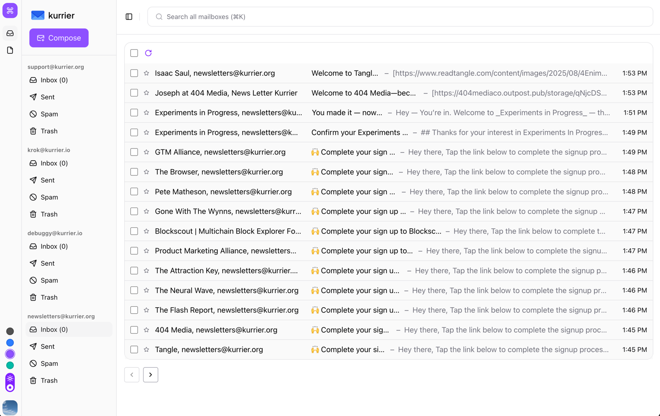Check the select-all checkbox above the email list
660x416 pixels.
pyautogui.click(x=134, y=53)
